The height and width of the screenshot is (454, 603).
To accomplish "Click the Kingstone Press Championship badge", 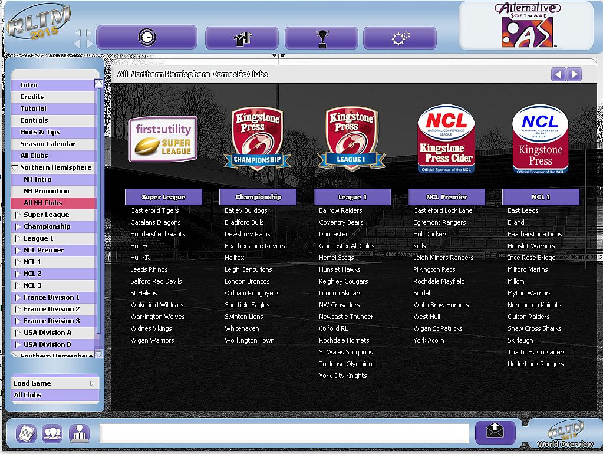I will pos(257,139).
